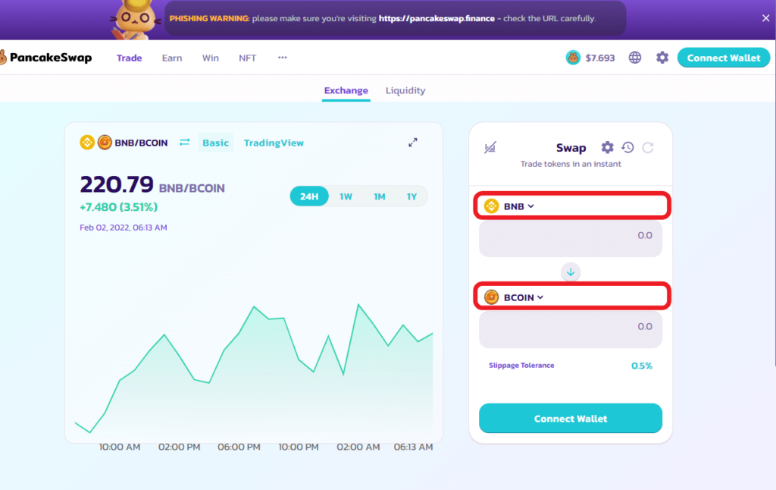Viewport: 776px width, 490px height.
Task: Click the BNB/BCOIN pair label in chart header
Action: 141,143
